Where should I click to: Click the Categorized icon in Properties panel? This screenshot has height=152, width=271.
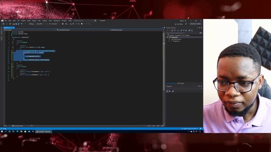pyautogui.click(x=167, y=91)
